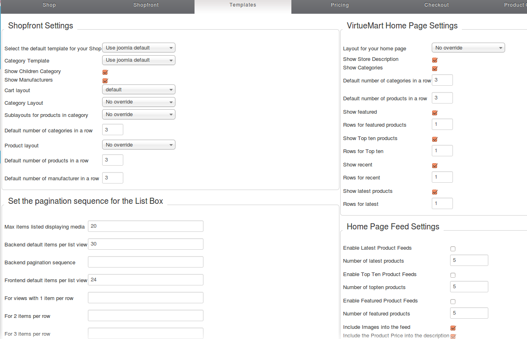
Task: Open the Category Layout dropdown
Action: click(x=139, y=102)
